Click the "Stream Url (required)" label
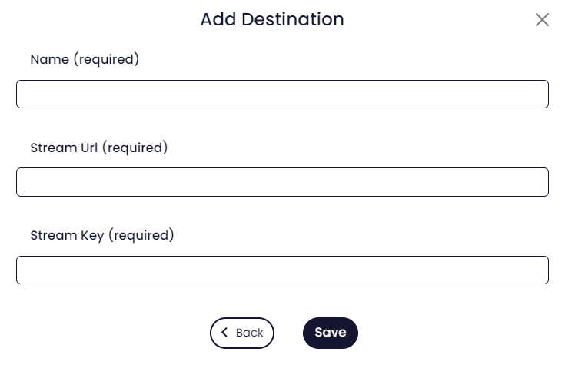565x378 pixels. 99,148
